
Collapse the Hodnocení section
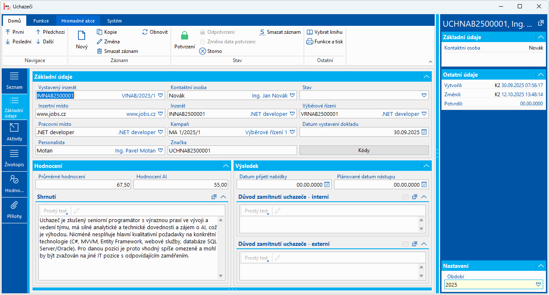226,166
